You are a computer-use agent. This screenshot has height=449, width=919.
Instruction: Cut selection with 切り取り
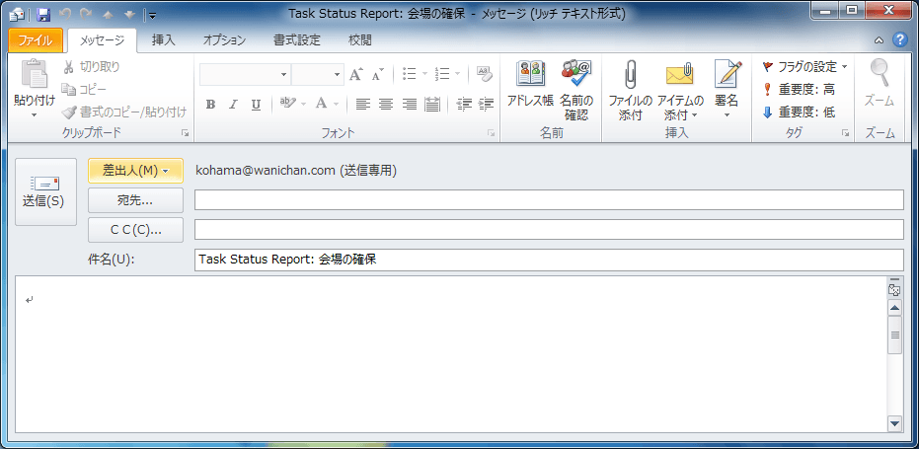tap(91, 67)
